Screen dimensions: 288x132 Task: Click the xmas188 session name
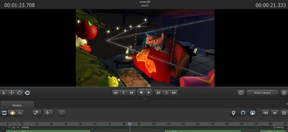[x=145, y=2]
